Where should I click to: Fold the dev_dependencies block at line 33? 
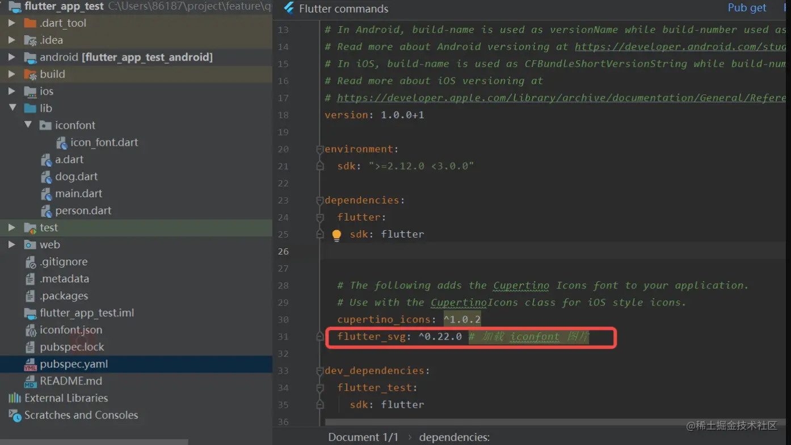coord(319,371)
